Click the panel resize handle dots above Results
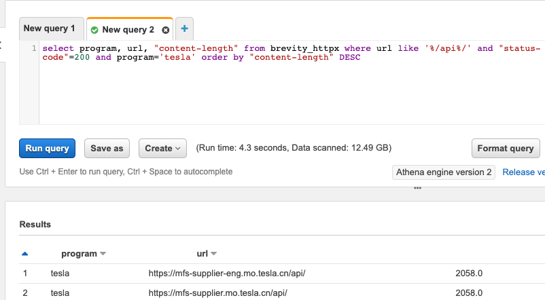 tap(418, 189)
